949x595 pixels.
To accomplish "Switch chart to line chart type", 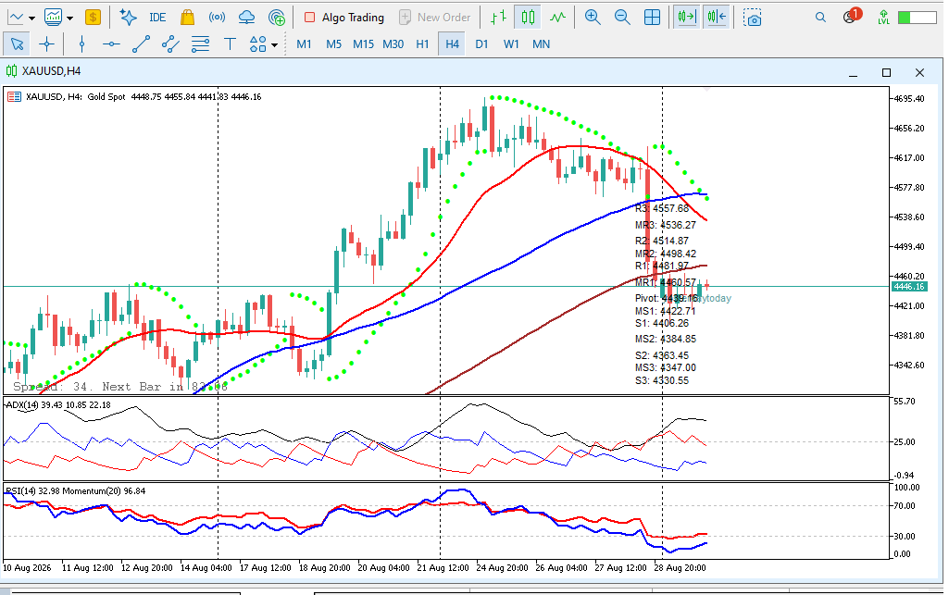I will click(x=557, y=18).
